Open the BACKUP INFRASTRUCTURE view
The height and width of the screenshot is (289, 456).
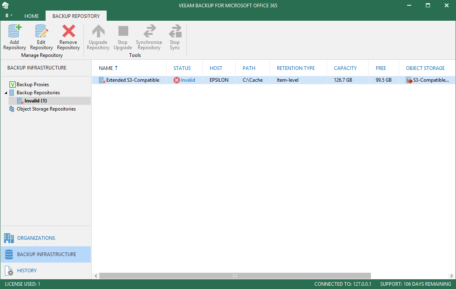(46, 254)
